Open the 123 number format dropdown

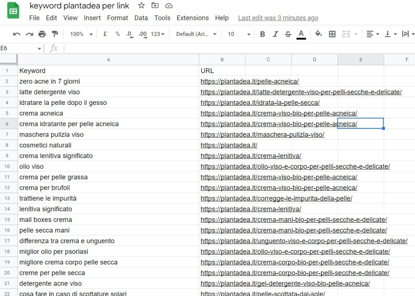(x=158, y=34)
